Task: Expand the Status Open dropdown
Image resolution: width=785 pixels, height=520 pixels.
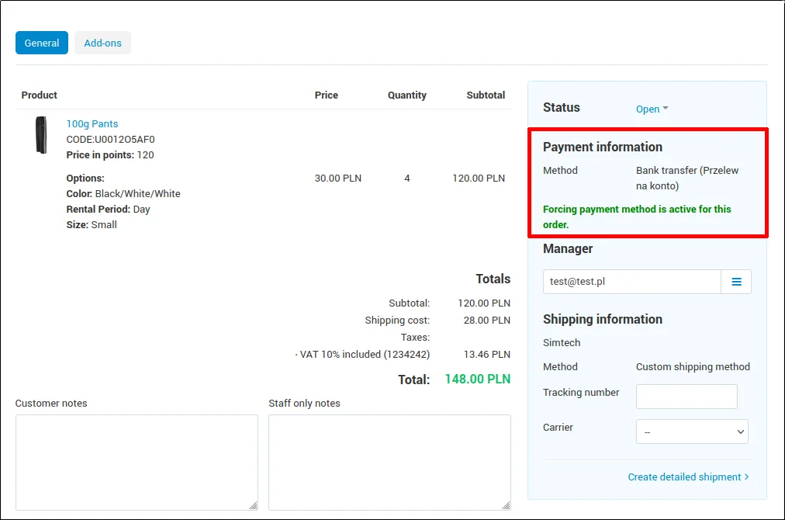Action: click(x=652, y=109)
